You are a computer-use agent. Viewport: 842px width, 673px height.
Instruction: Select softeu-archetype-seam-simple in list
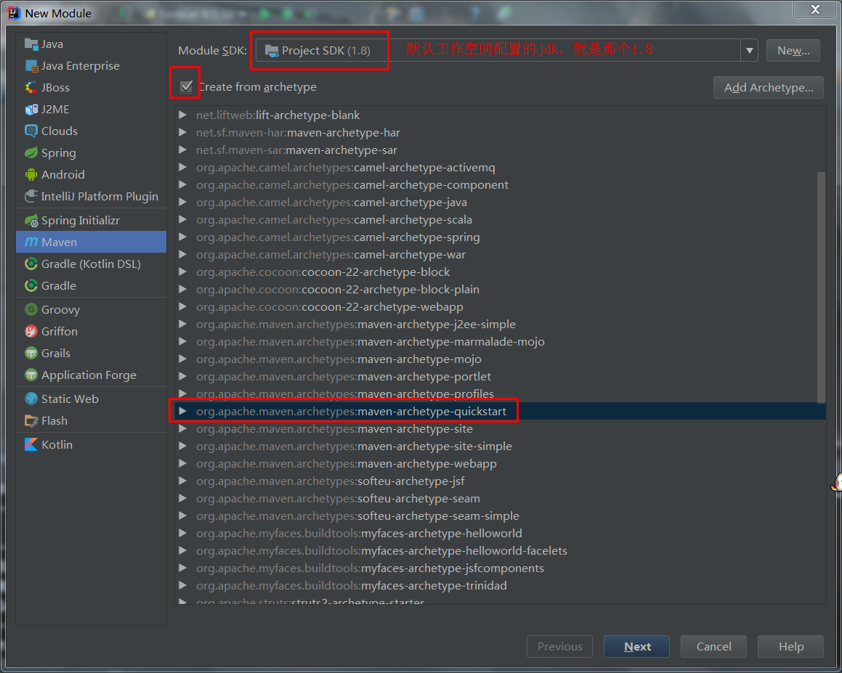(x=500, y=515)
